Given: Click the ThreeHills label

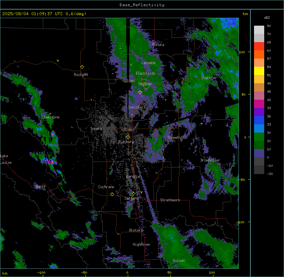Looking at the screenshot, I should 177,138.
